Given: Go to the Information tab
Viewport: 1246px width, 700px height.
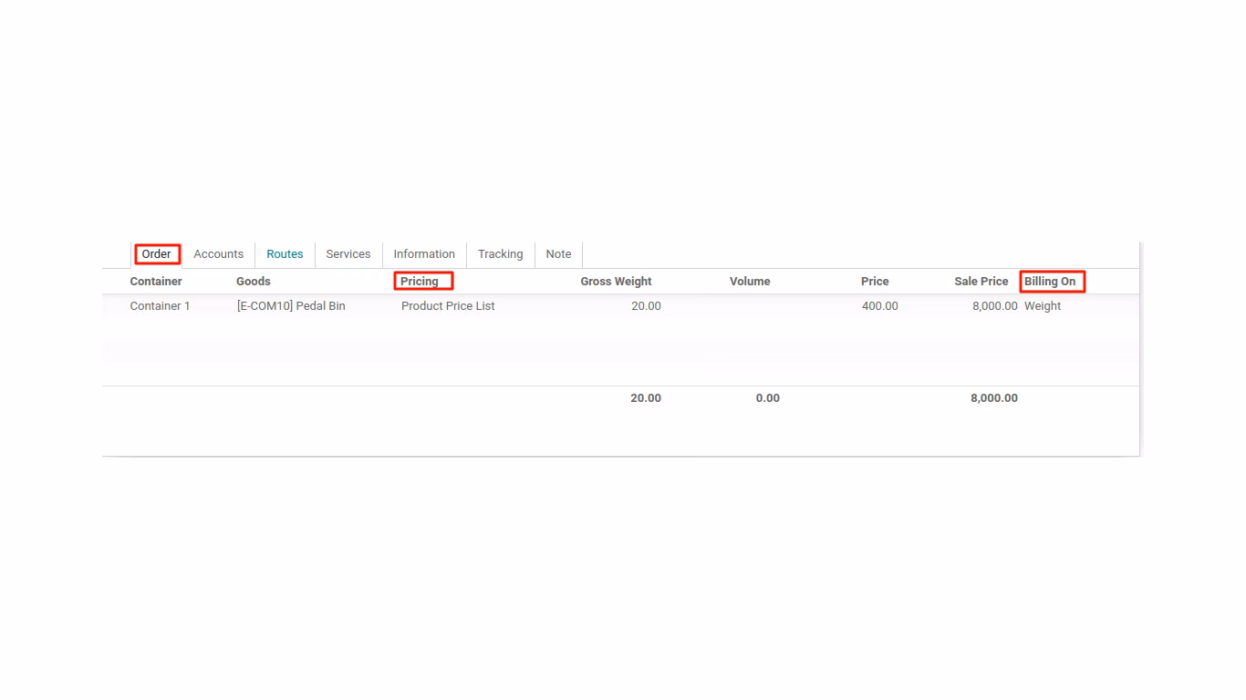Looking at the screenshot, I should pyautogui.click(x=424, y=254).
